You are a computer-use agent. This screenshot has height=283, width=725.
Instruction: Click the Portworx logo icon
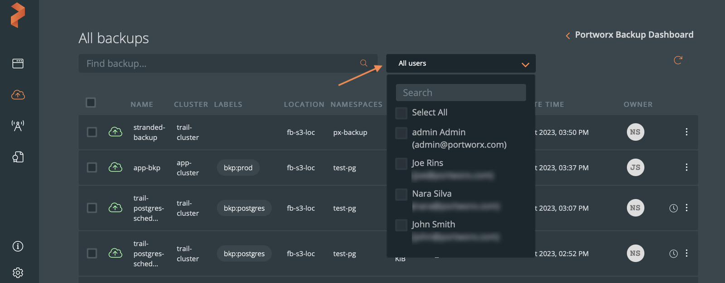(x=18, y=15)
